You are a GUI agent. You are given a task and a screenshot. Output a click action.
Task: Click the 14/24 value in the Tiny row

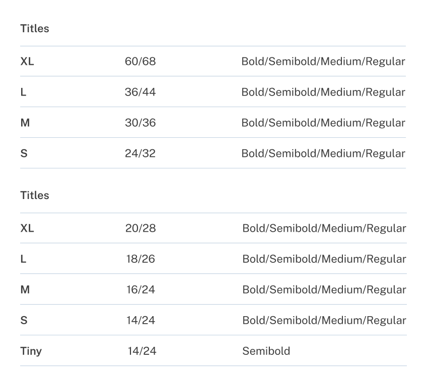point(142,351)
